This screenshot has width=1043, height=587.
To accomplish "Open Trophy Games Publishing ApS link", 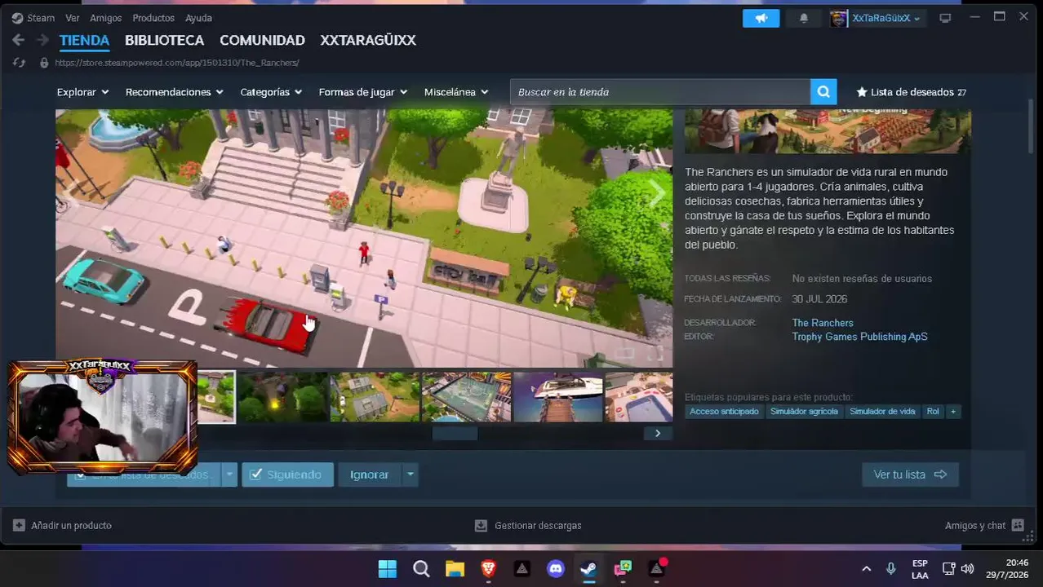I will (x=859, y=337).
